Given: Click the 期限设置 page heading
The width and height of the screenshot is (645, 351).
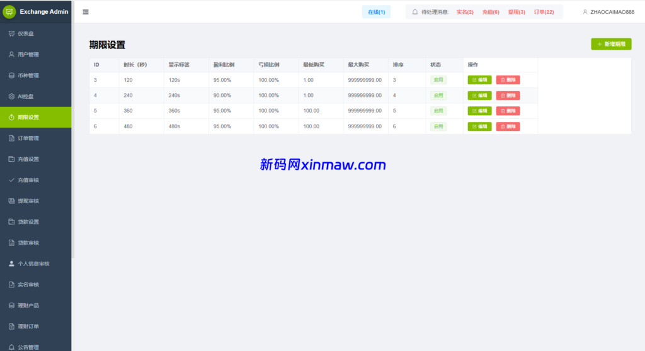Looking at the screenshot, I should tap(107, 45).
